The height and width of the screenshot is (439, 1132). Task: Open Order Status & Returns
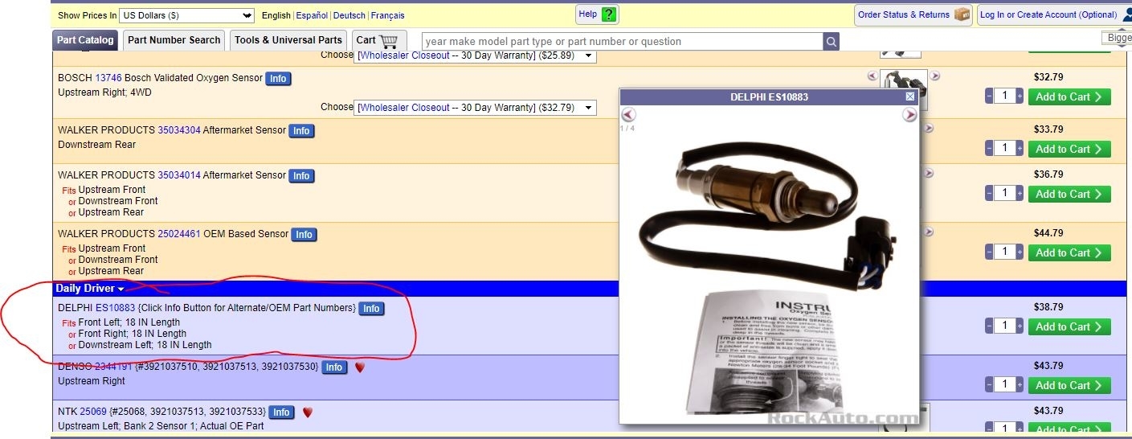(913, 14)
